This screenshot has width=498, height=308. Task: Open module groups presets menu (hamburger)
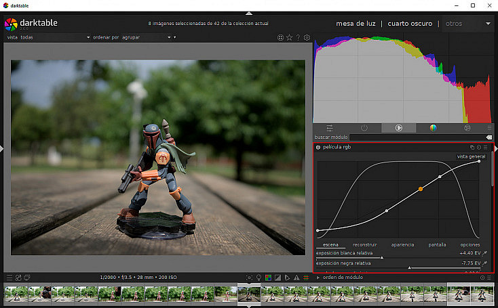pos(489,128)
